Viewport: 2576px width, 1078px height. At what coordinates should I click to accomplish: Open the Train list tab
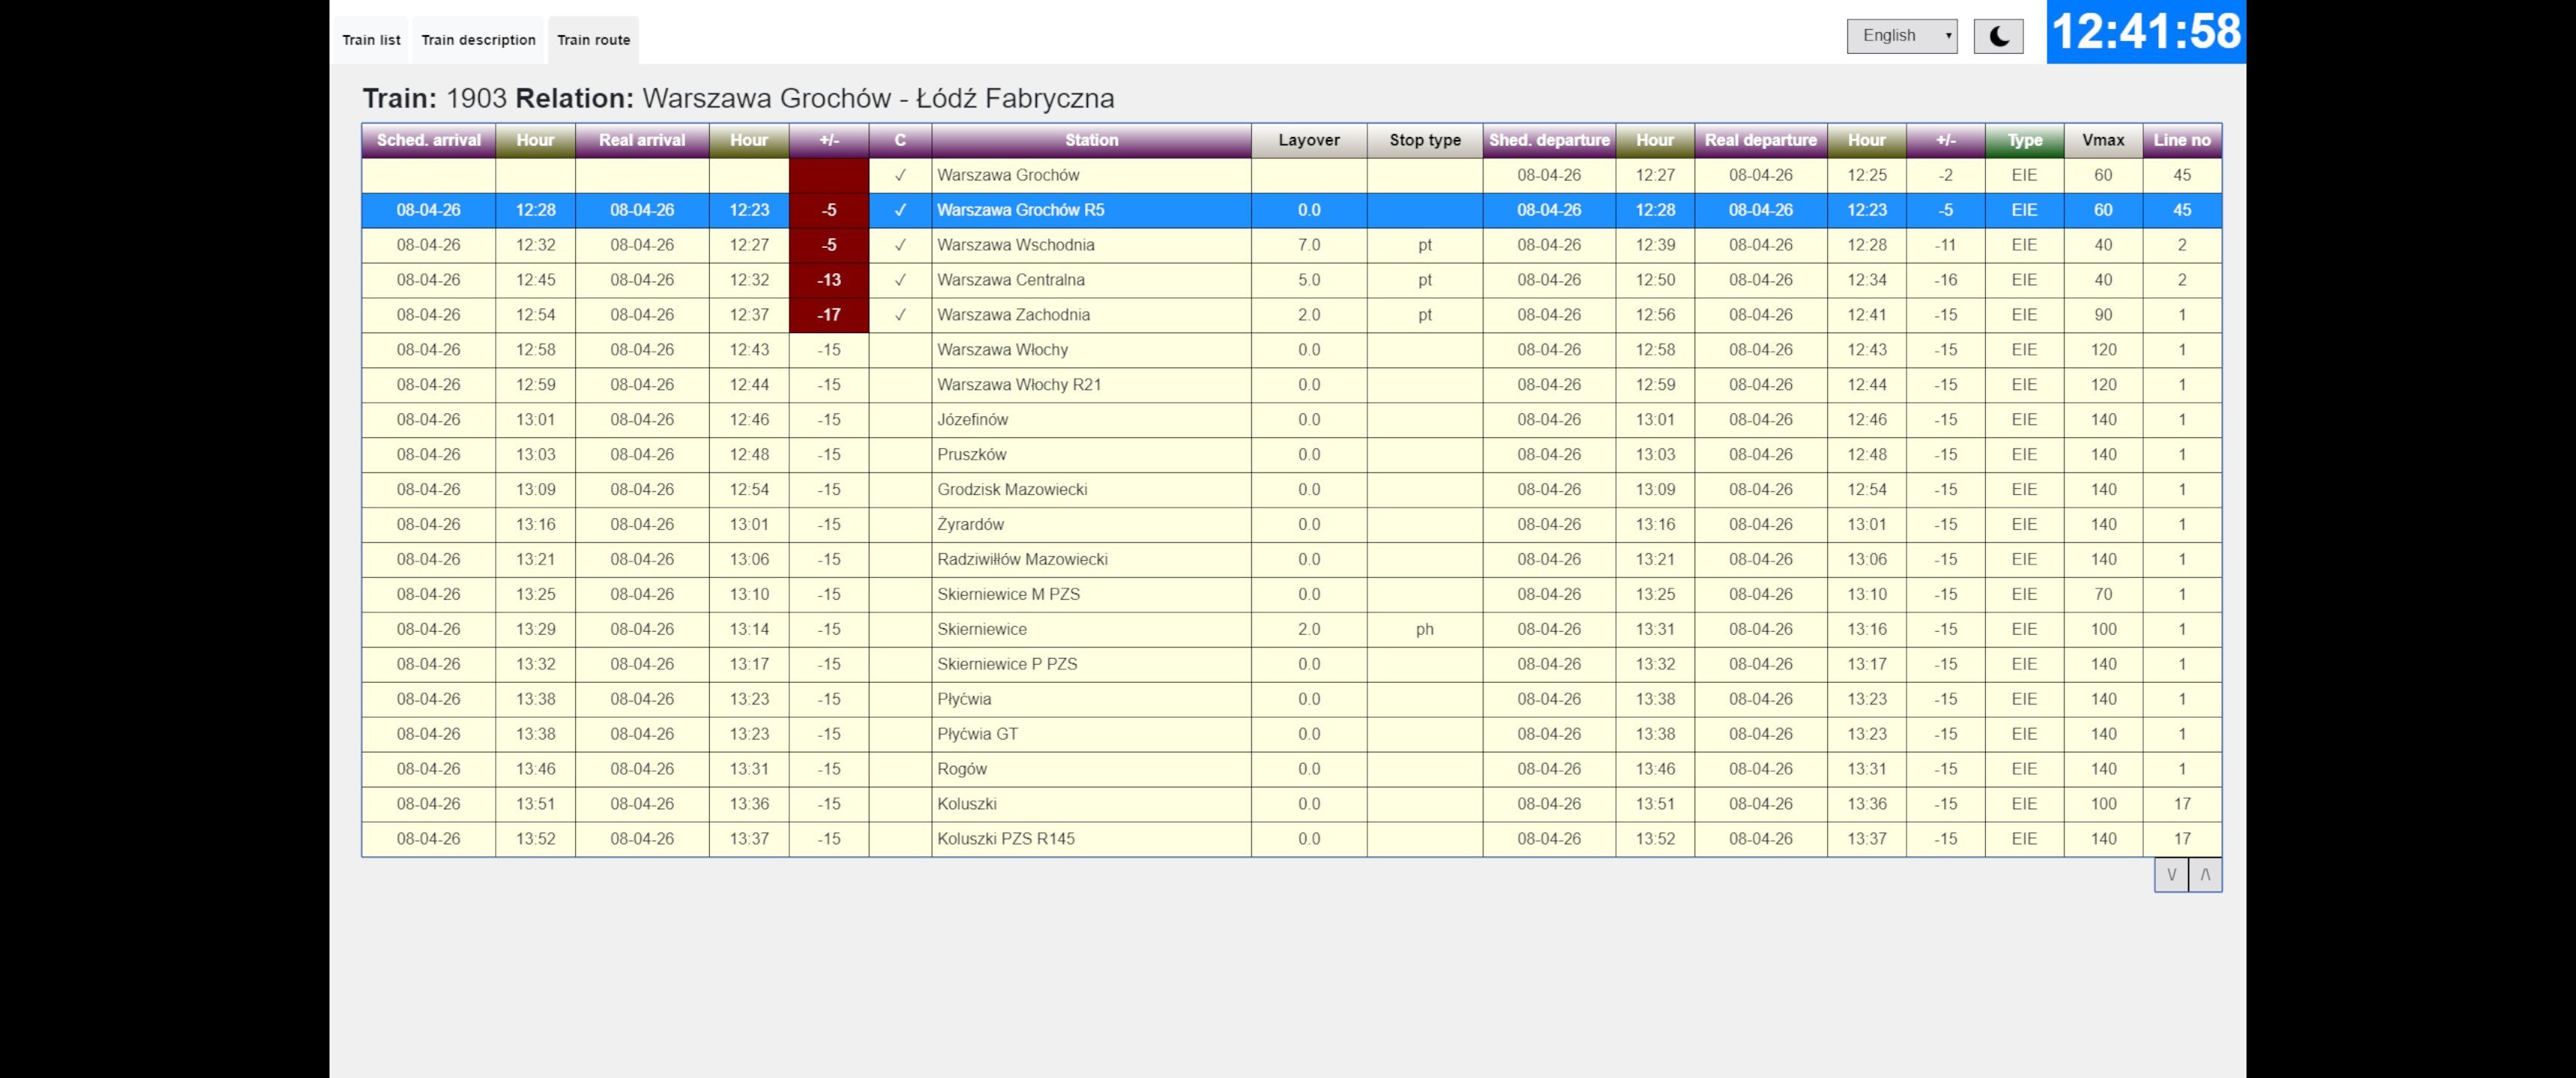click(371, 40)
